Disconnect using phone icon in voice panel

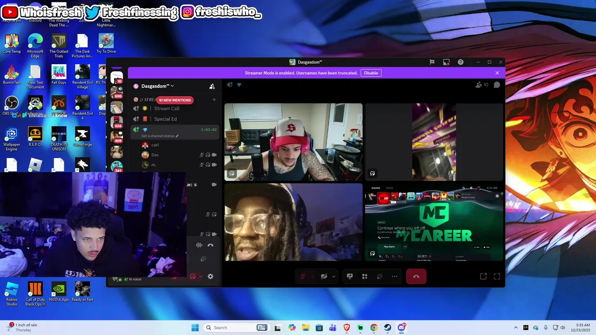tap(210, 245)
